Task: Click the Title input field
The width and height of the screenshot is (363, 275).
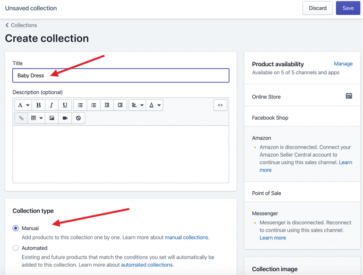Action: tap(121, 75)
